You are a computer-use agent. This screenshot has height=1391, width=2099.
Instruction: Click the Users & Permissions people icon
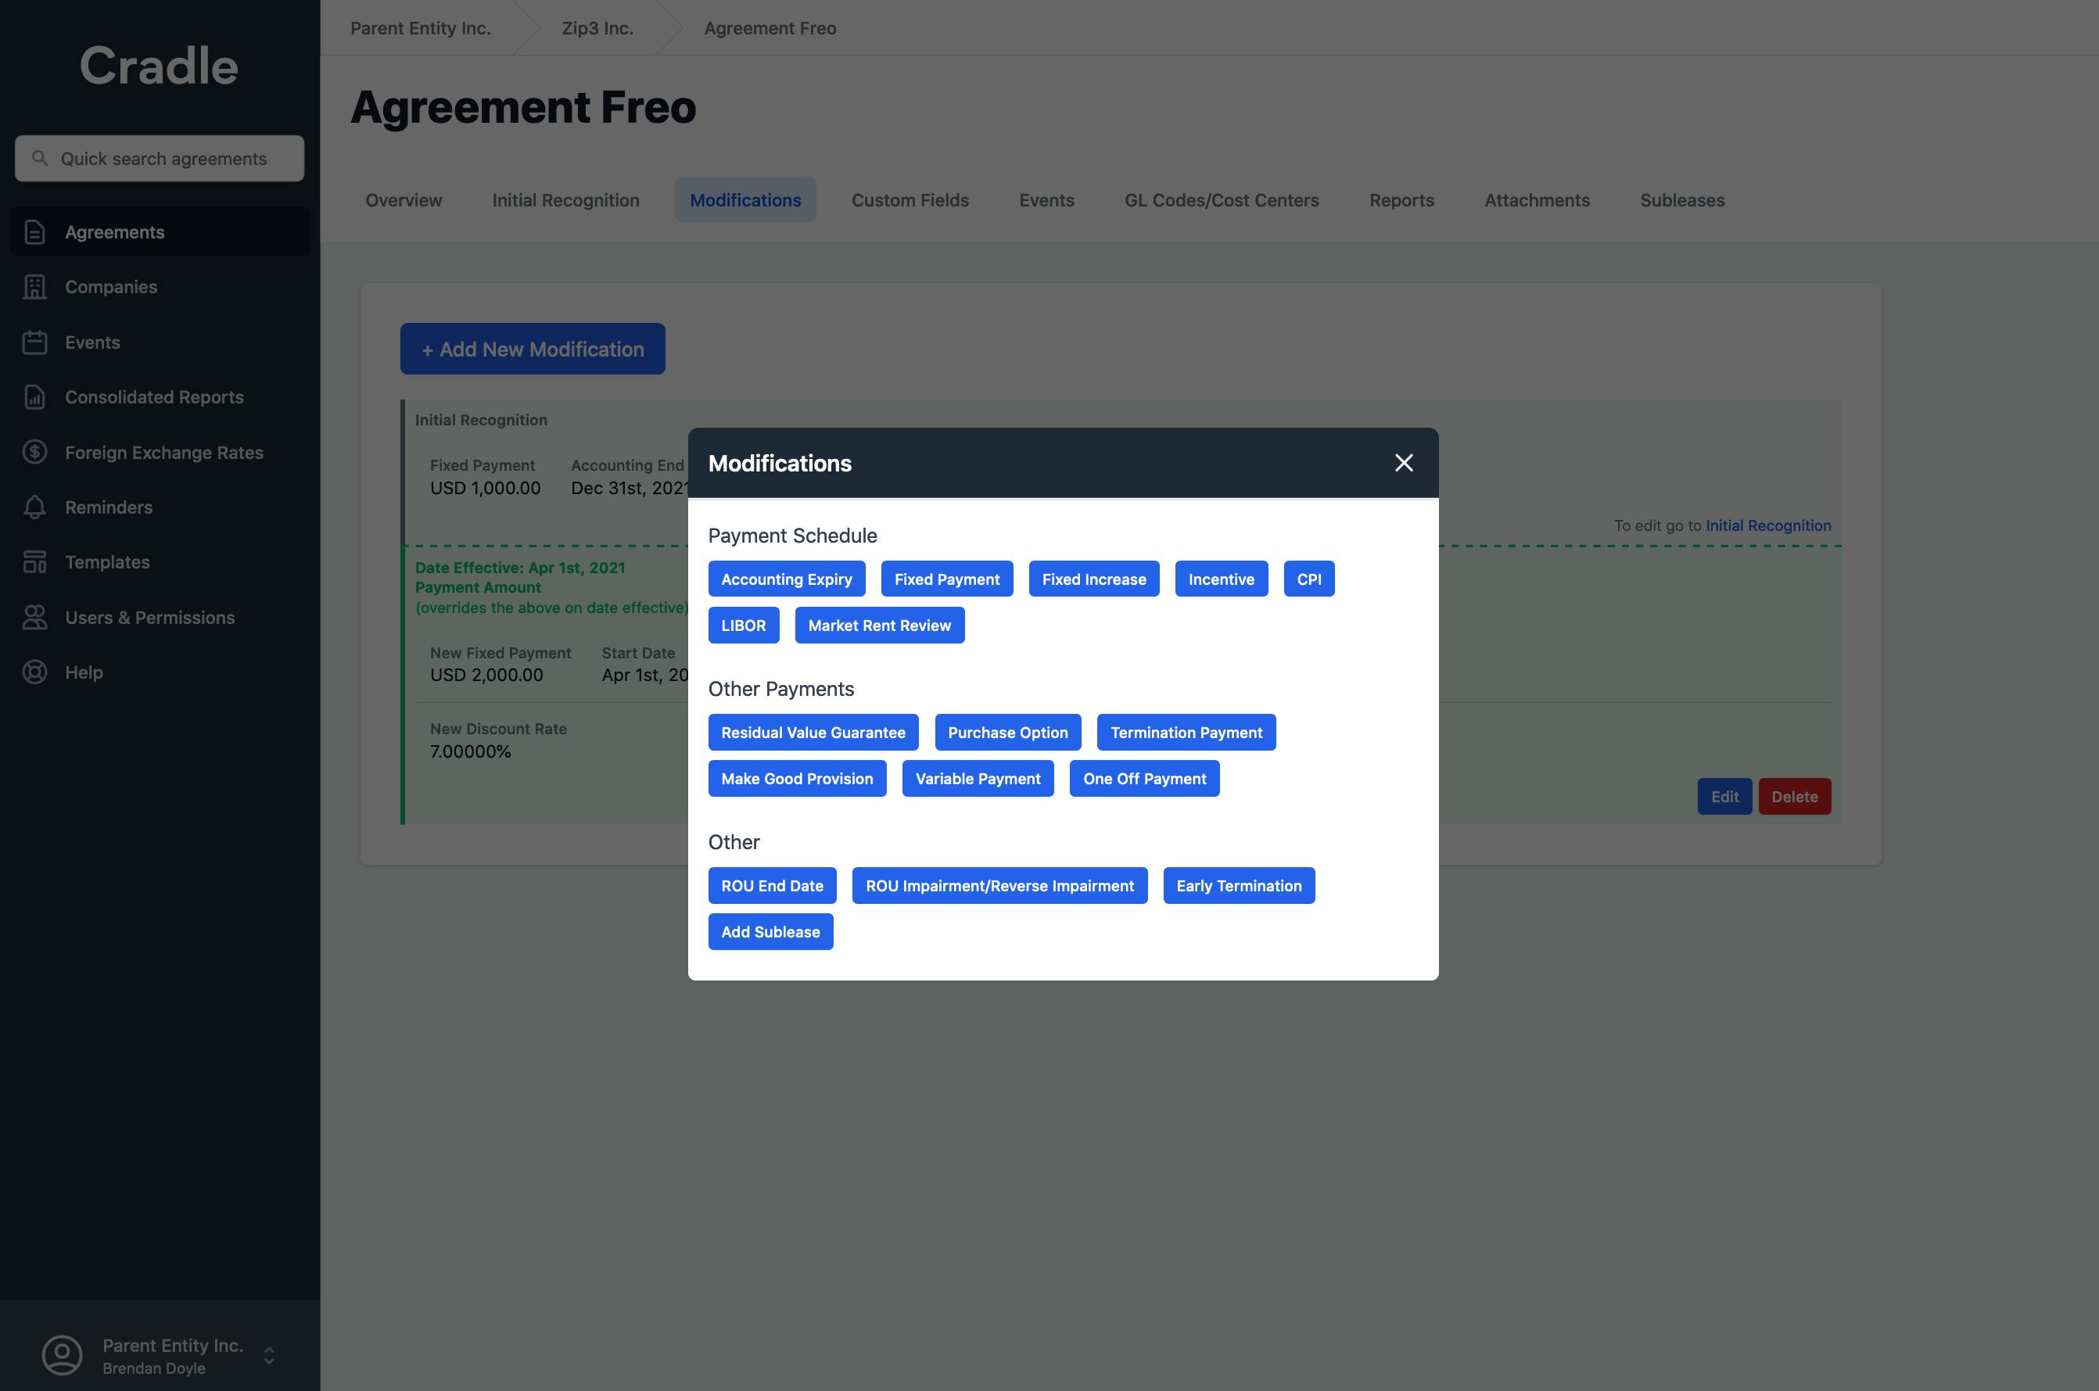(x=34, y=618)
